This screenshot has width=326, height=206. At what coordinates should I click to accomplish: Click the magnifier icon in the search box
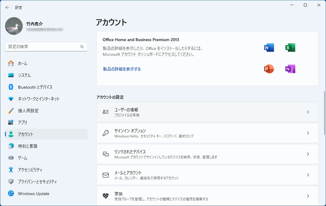click(x=82, y=47)
